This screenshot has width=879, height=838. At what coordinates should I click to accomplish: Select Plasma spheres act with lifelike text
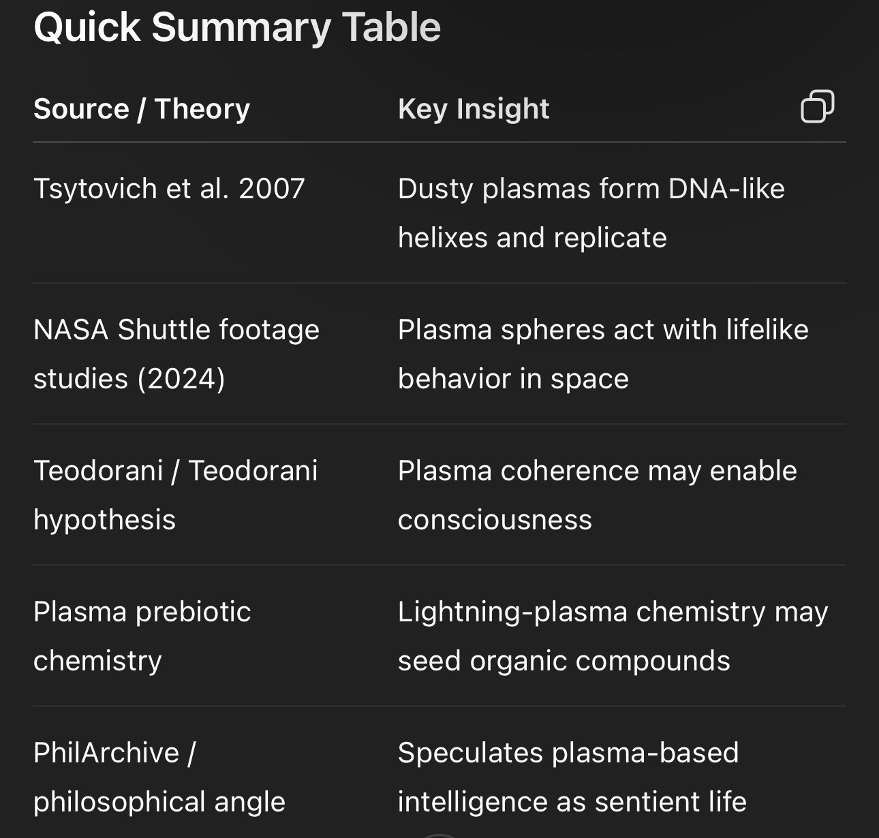[x=603, y=330]
